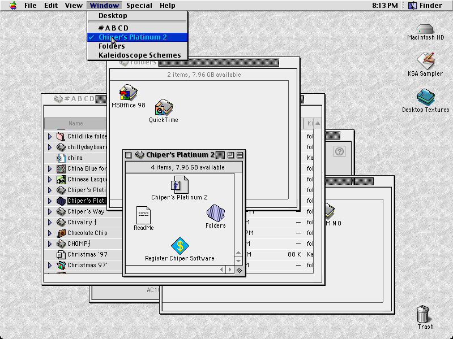
Task: Open the Special menu
Action: click(139, 5)
